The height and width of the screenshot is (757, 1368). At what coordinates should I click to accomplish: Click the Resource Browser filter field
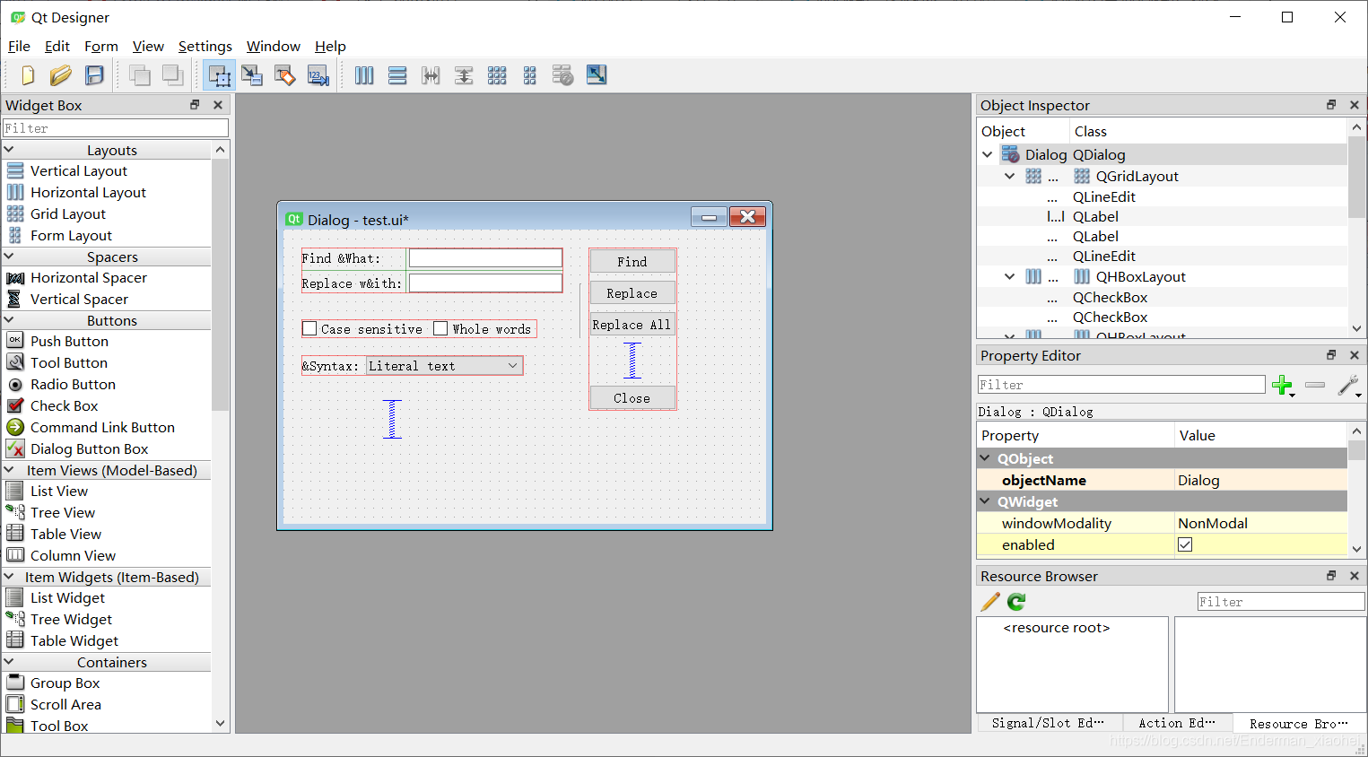(x=1281, y=602)
